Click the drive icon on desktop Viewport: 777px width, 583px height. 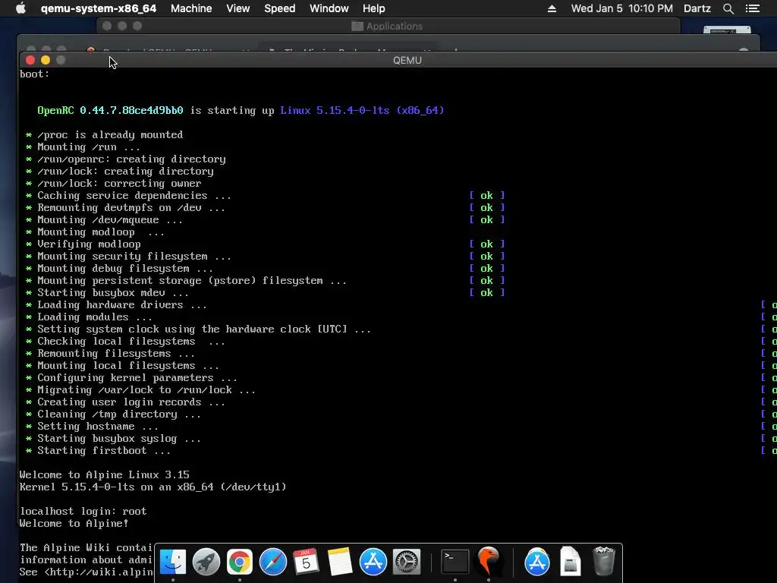727,30
